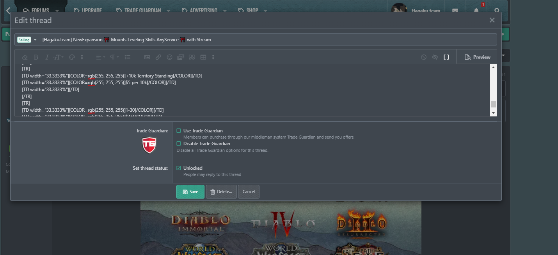Open more text options after palette
This screenshot has height=255, width=558.
82,57
